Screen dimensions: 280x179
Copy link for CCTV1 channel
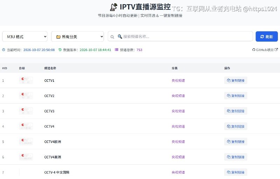236,80
